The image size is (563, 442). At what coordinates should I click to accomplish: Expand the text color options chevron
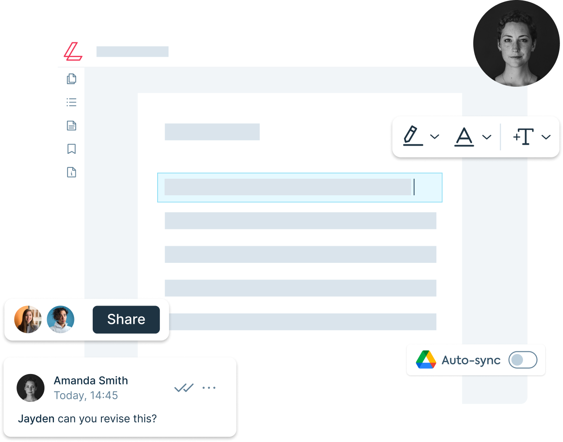point(487,137)
